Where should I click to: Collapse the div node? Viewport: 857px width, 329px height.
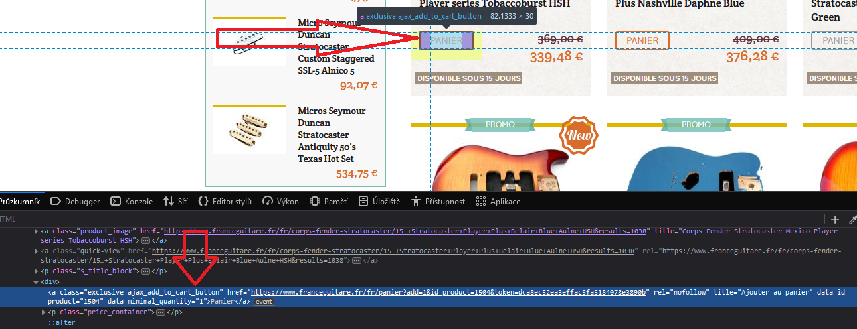pyautogui.click(x=36, y=282)
